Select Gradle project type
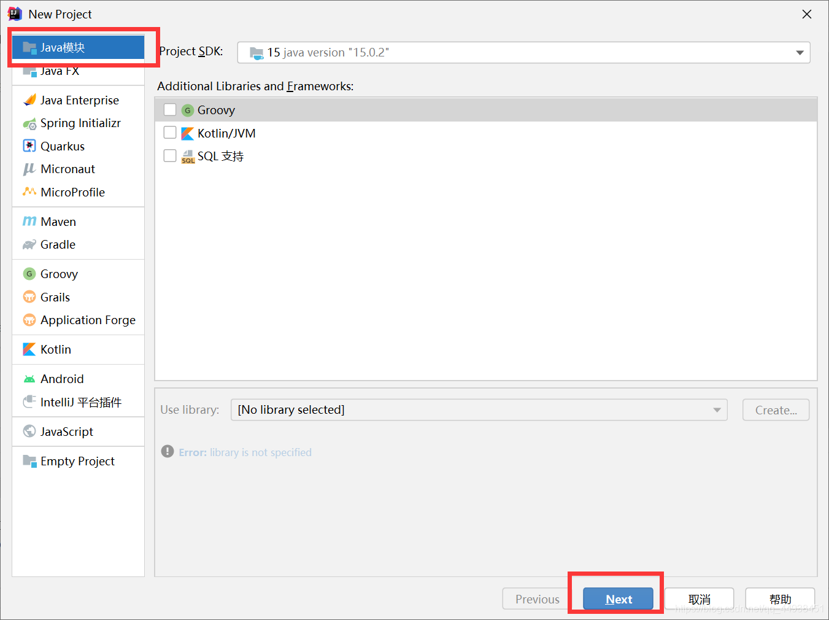 pos(79,244)
